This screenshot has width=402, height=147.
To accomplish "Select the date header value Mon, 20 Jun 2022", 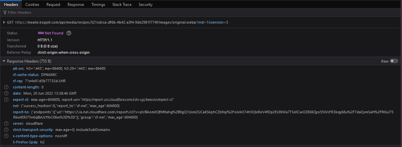I will 50,93.
